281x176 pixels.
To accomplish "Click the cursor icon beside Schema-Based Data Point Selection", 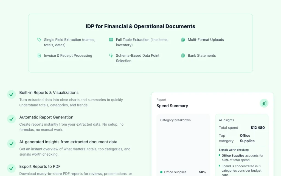I will coord(111,56).
